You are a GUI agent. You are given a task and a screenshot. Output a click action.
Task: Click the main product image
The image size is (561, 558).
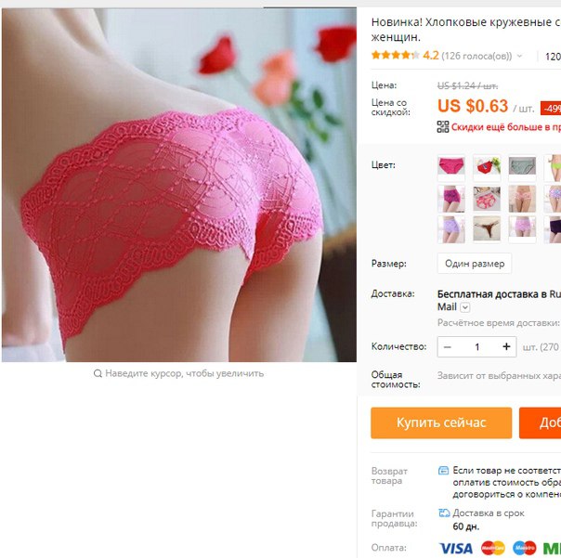(x=179, y=185)
